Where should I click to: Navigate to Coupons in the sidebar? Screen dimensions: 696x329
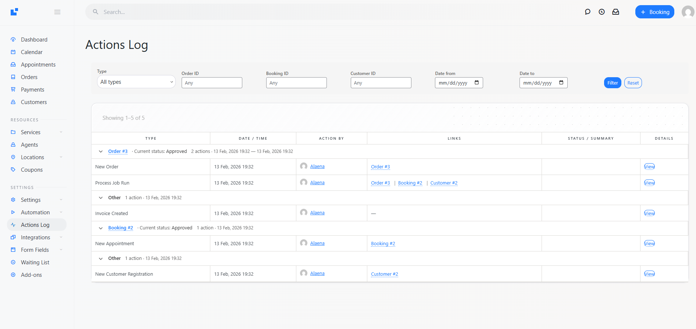click(32, 170)
